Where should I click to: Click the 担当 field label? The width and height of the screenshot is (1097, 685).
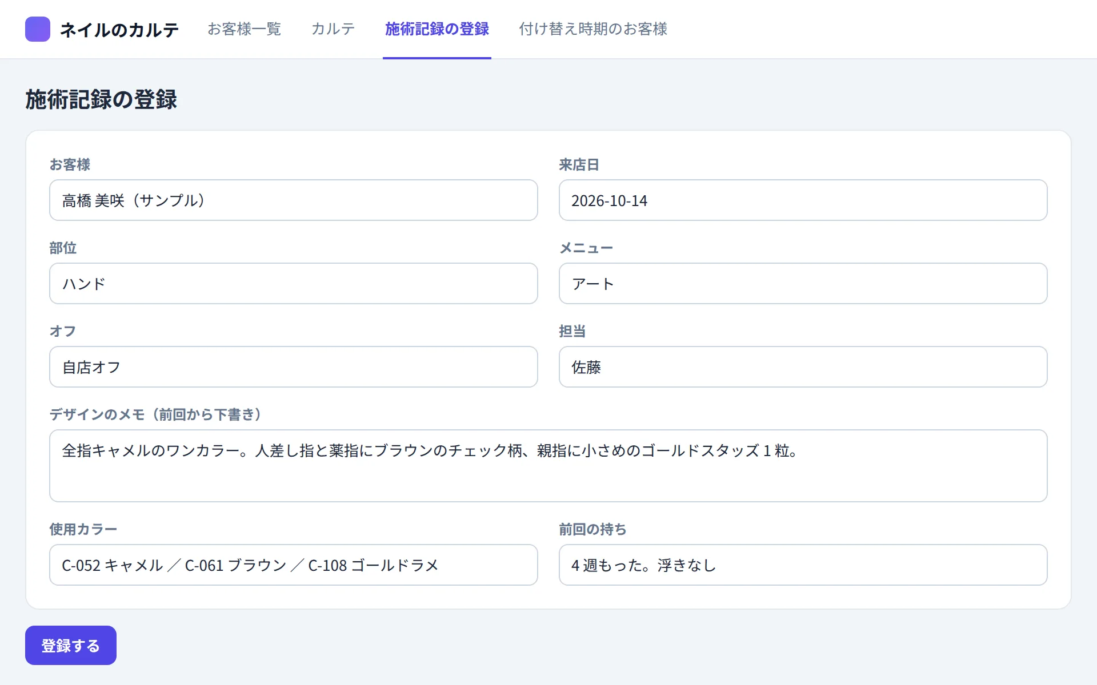point(572,332)
